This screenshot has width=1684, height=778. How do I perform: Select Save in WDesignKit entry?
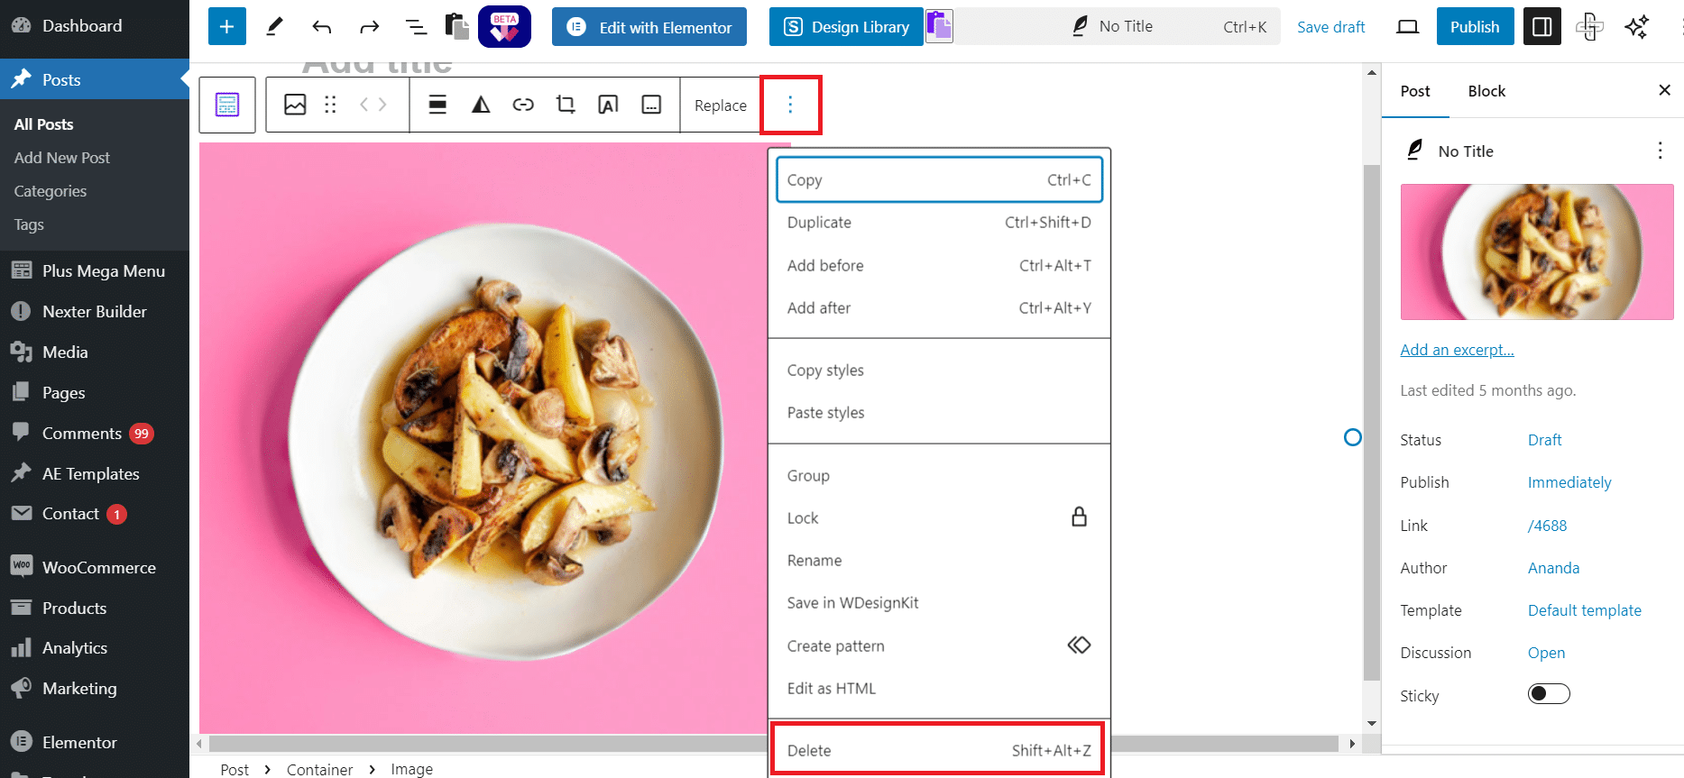pyautogui.click(x=939, y=603)
